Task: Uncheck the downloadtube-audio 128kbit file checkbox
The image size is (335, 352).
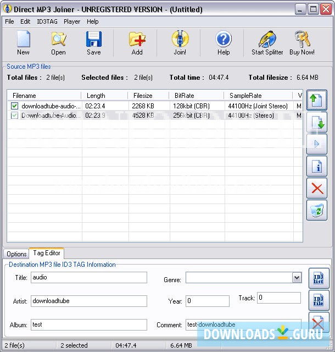Action: [x=15, y=106]
